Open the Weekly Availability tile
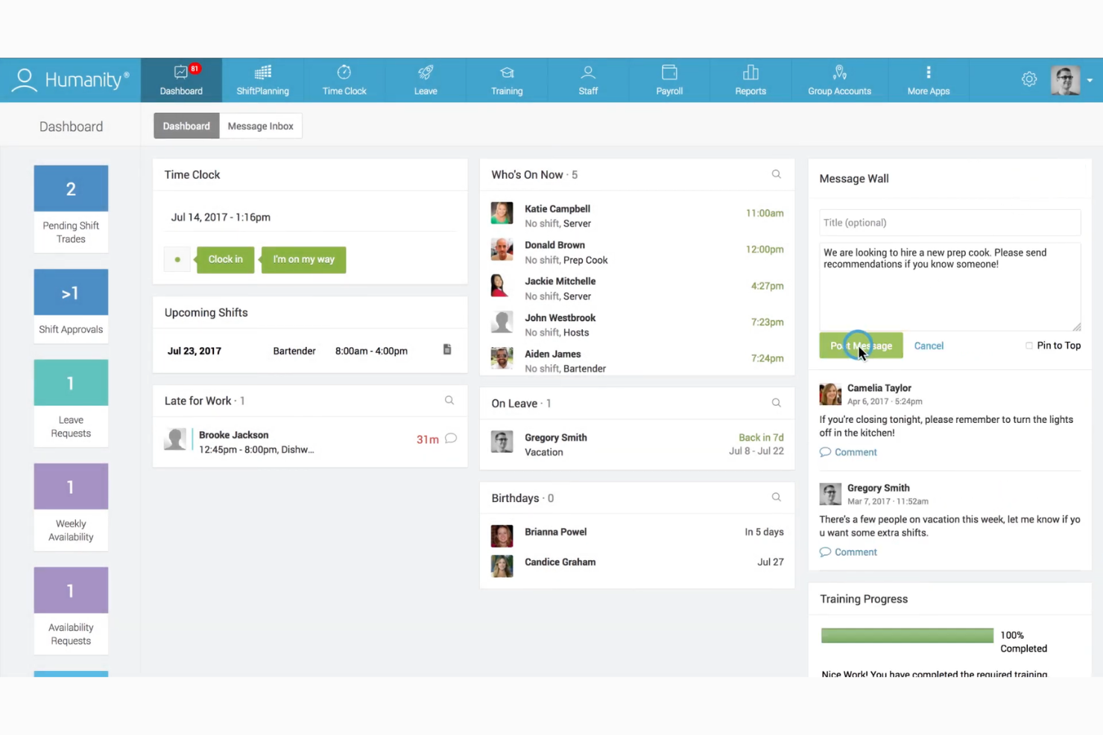The height and width of the screenshot is (735, 1103). [71, 506]
